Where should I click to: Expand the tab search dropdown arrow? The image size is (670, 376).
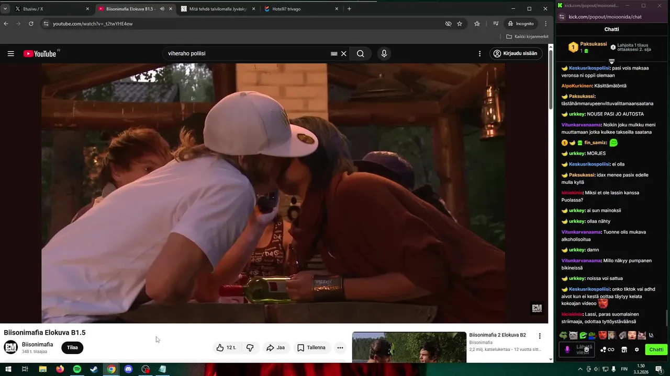point(5,9)
